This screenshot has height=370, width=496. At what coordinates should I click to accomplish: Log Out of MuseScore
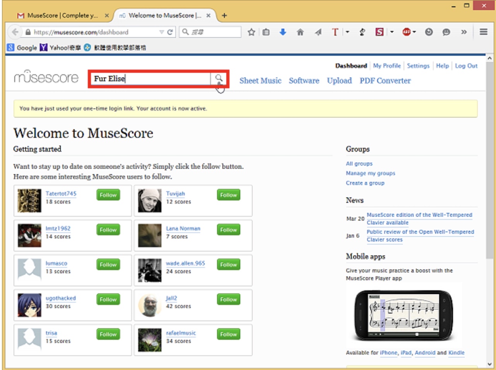466,66
